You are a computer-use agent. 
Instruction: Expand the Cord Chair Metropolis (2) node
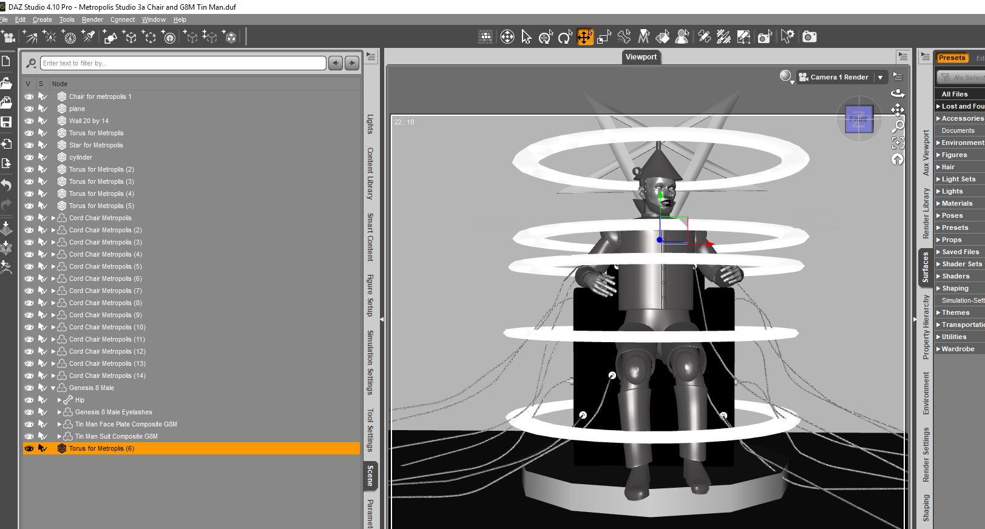pyautogui.click(x=53, y=230)
